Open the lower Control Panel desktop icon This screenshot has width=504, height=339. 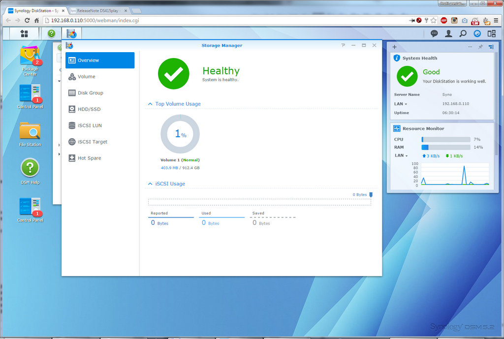coord(30,210)
